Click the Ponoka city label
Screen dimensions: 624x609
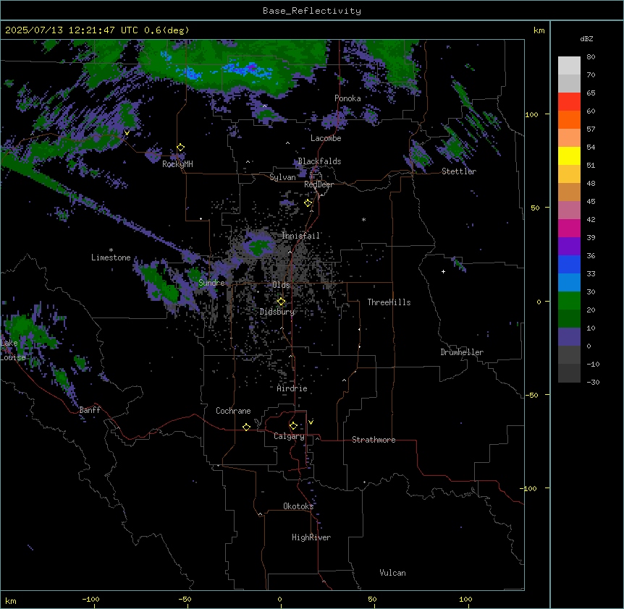click(347, 98)
